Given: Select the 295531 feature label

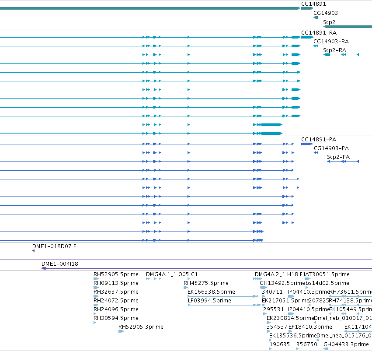Looking at the screenshot, I should tap(274, 309).
